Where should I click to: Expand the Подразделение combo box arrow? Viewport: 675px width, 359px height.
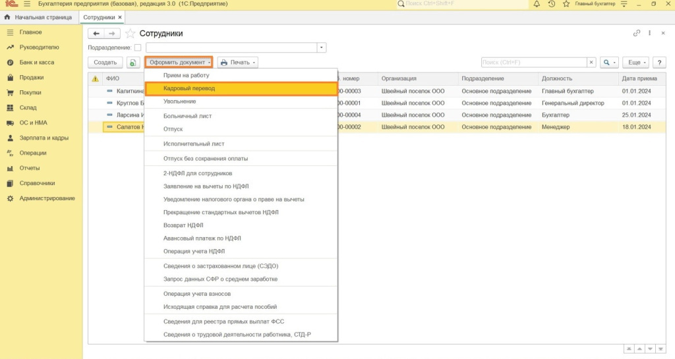click(x=321, y=47)
